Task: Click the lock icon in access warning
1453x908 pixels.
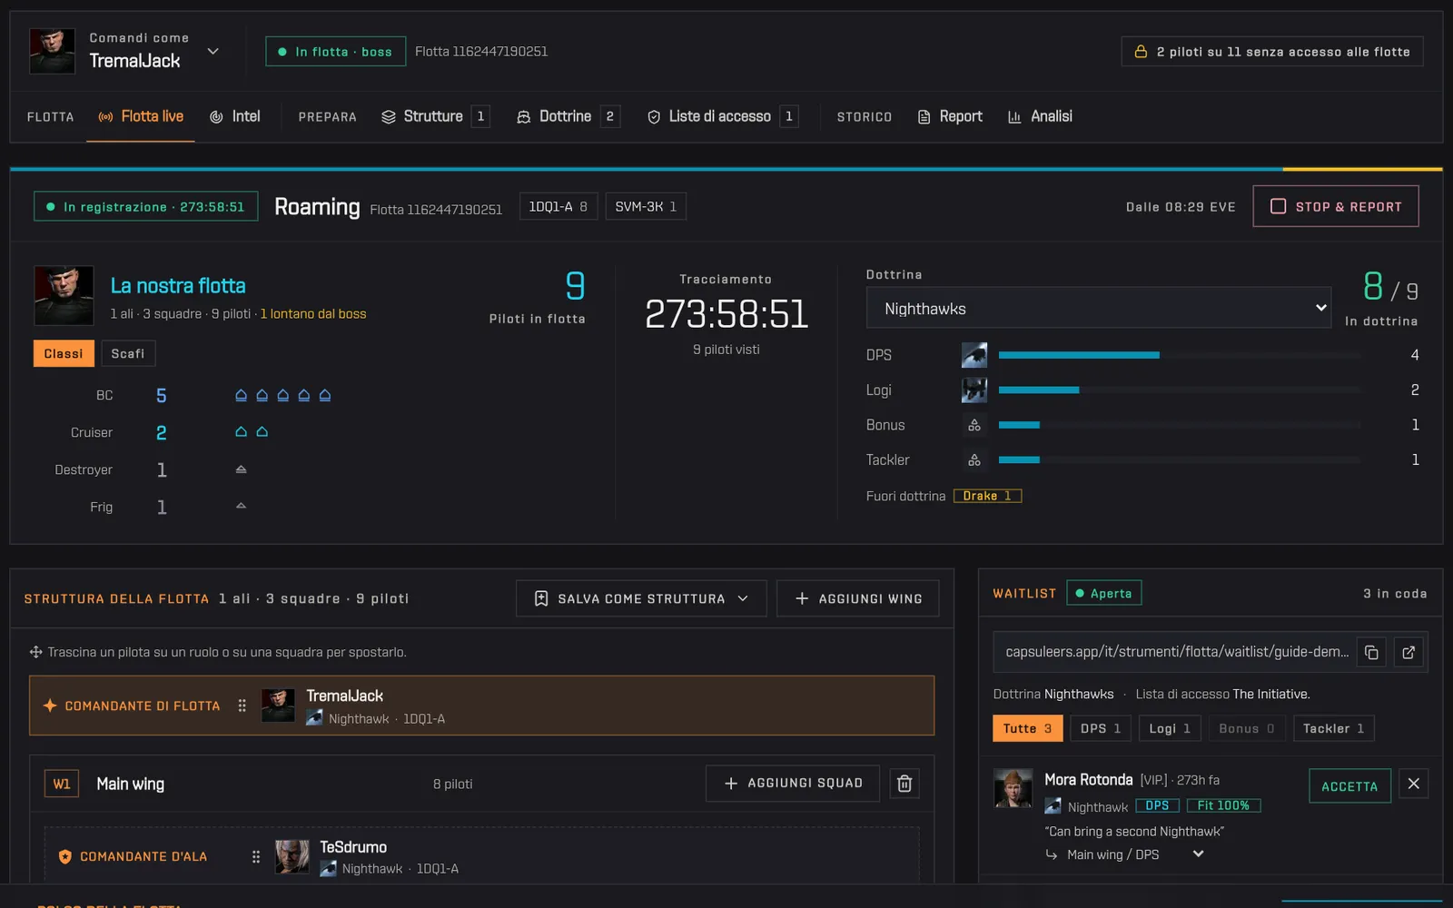Action: click(1141, 52)
